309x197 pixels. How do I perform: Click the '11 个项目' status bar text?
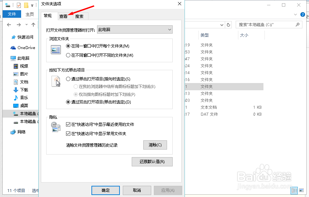tap(16, 190)
